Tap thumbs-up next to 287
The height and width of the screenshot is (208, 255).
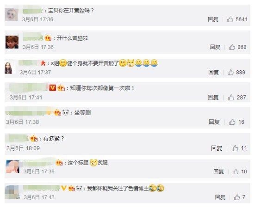click(231, 98)
